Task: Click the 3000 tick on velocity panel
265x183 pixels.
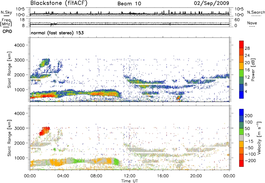Action: 20,128
